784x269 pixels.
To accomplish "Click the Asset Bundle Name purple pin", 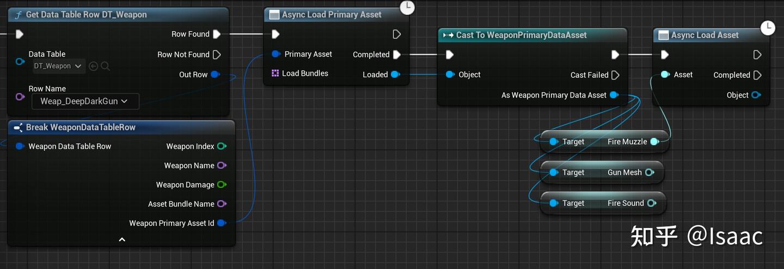I will (222, 204).
